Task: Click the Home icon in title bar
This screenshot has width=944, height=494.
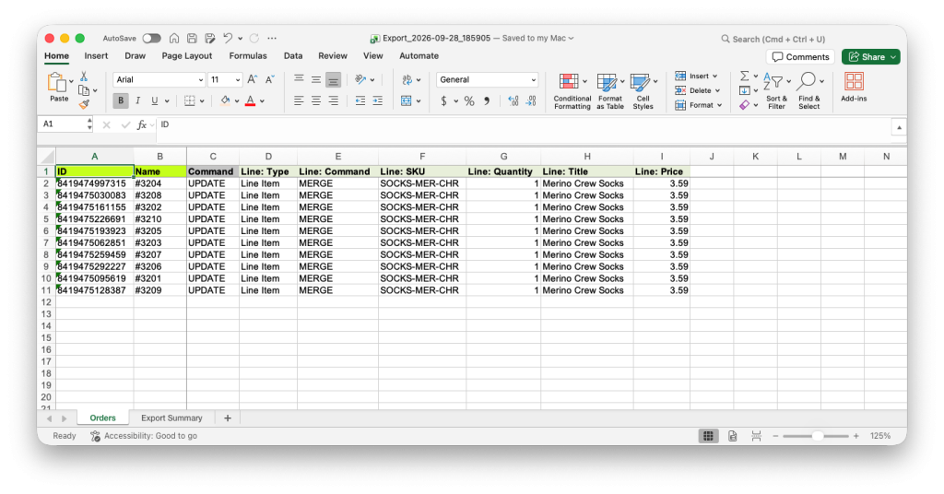Action: 174,39
